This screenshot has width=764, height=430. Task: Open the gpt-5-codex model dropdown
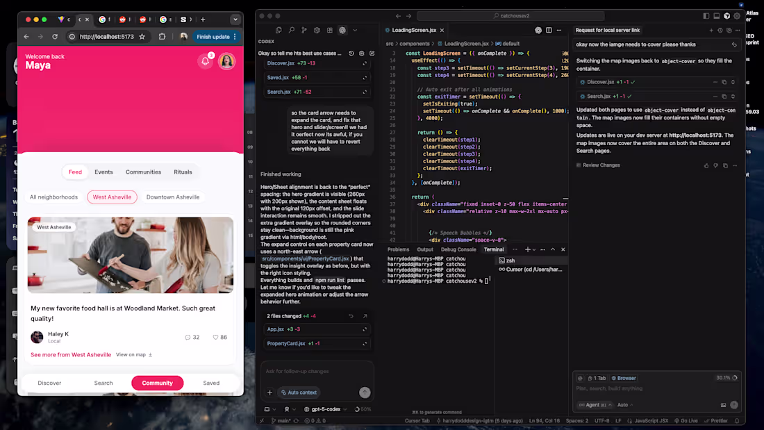point(325,410)
